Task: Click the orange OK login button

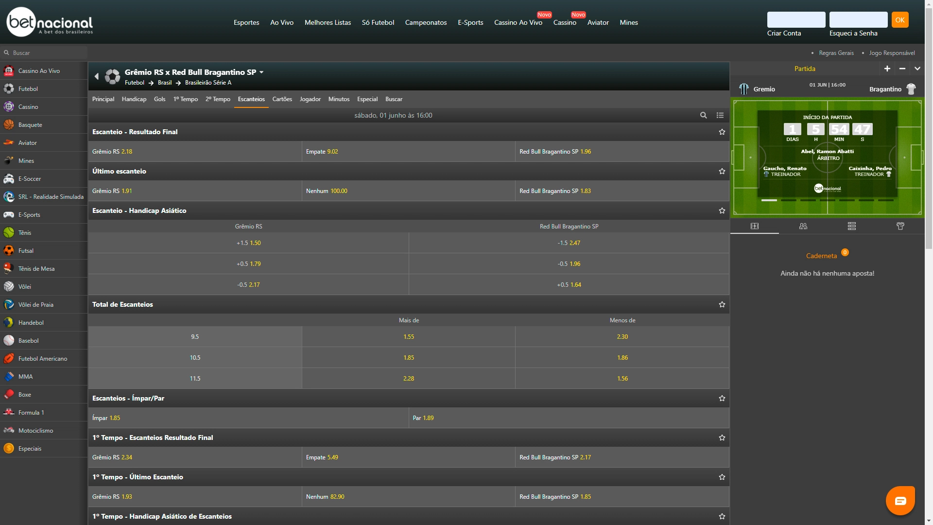Action: pos(900,20)
